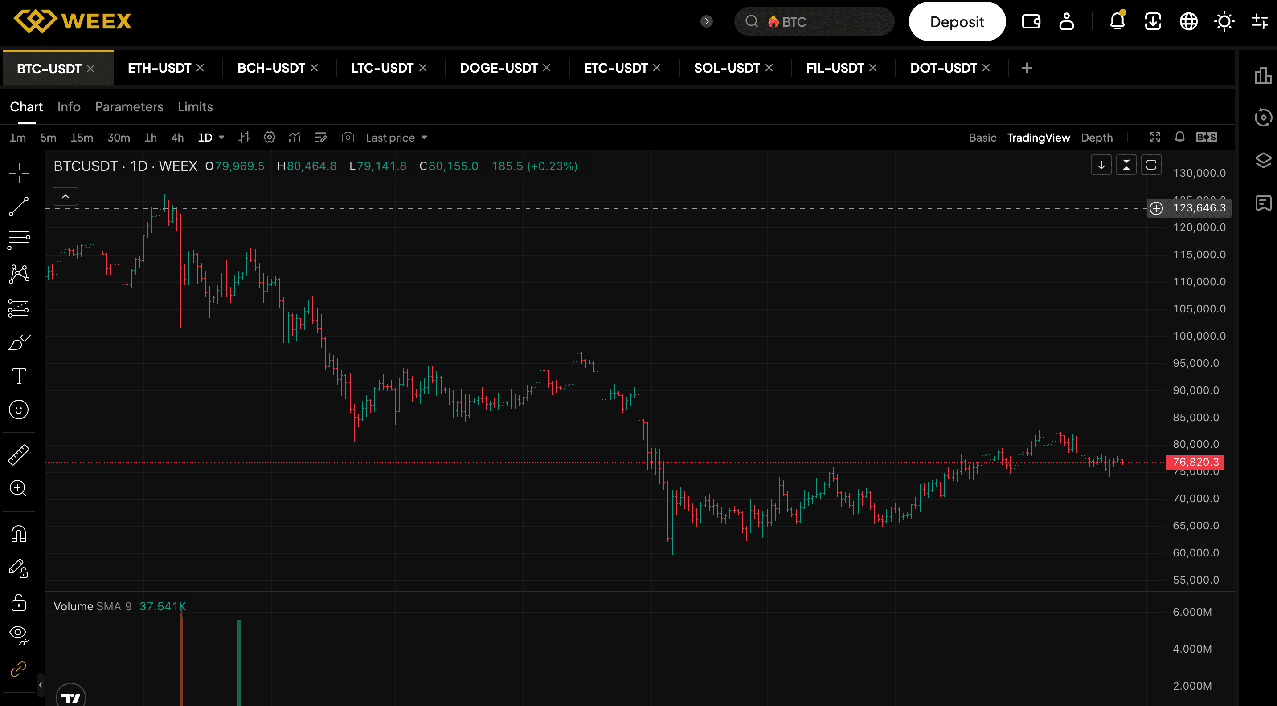This screenshot has height=706, width=1277.
Task: Toggle light theme with sun icon
Action: coord(1224,21)
